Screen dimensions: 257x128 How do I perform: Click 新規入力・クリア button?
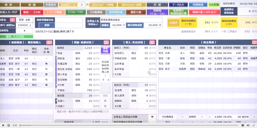click(10, 12)
